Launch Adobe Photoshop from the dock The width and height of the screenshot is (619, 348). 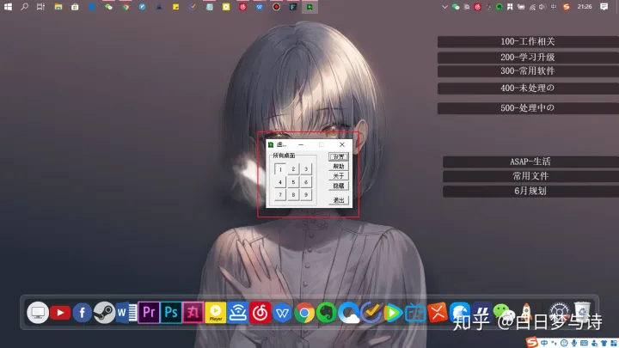click(171, 313)
